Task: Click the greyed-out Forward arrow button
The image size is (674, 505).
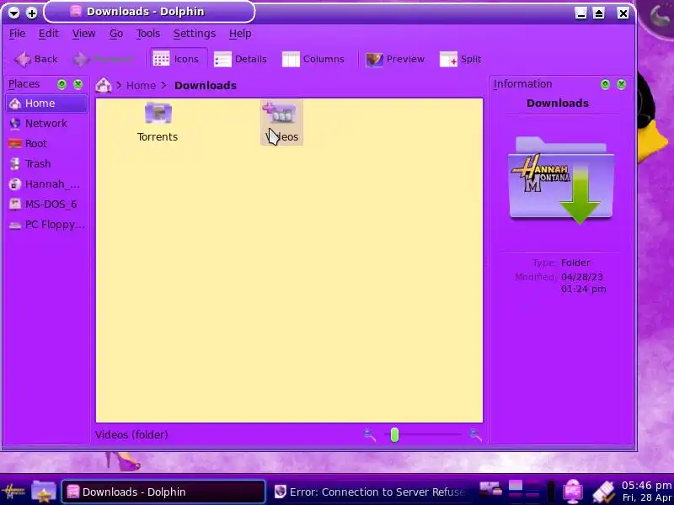Action: point(103,59)
